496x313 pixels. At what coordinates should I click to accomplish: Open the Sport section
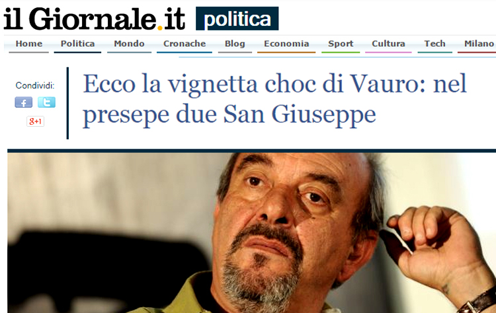click(x=341, y=44)
